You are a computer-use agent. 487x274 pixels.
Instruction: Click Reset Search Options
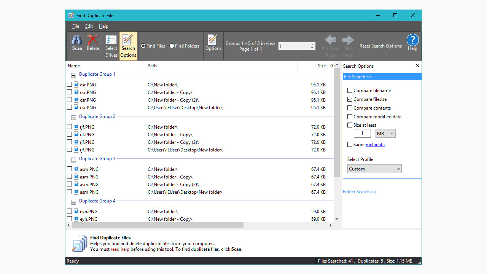click(x=380, y=46)
